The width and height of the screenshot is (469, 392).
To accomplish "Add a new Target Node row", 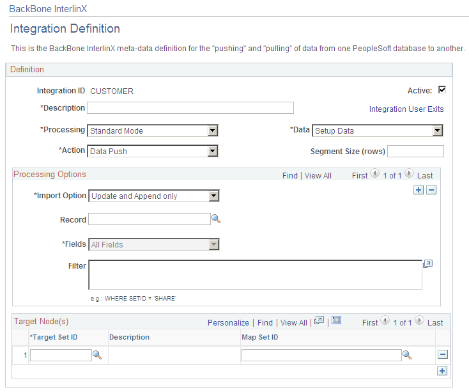I will tap(442, 371).
